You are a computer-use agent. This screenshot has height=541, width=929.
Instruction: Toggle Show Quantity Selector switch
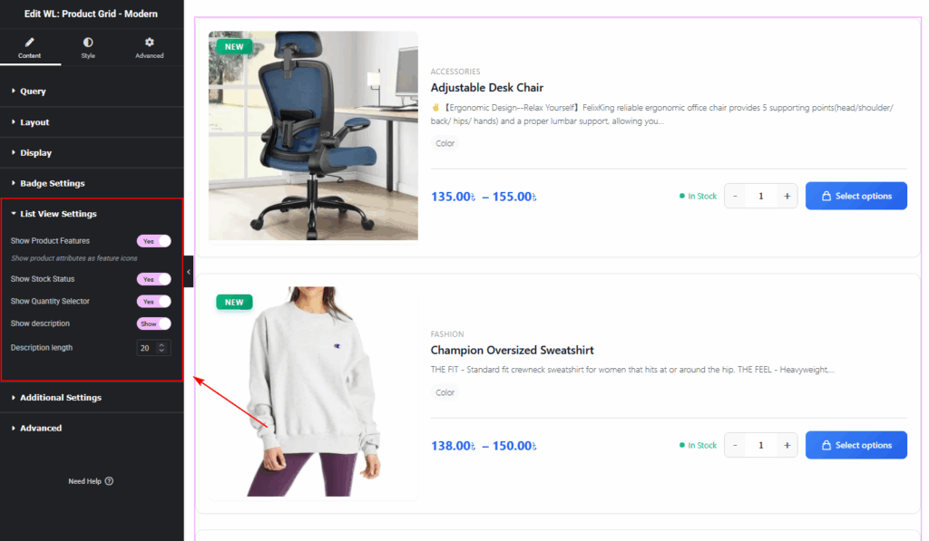(x=154, y=301)
